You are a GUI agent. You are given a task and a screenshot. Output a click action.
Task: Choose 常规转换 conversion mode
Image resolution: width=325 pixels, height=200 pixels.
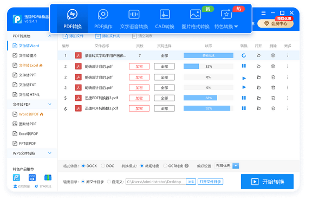142,166
